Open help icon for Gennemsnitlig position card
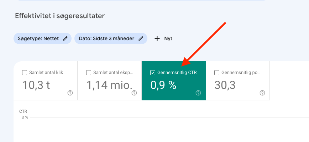This screenshot has height=142, width=309. (x=262, y=93)
